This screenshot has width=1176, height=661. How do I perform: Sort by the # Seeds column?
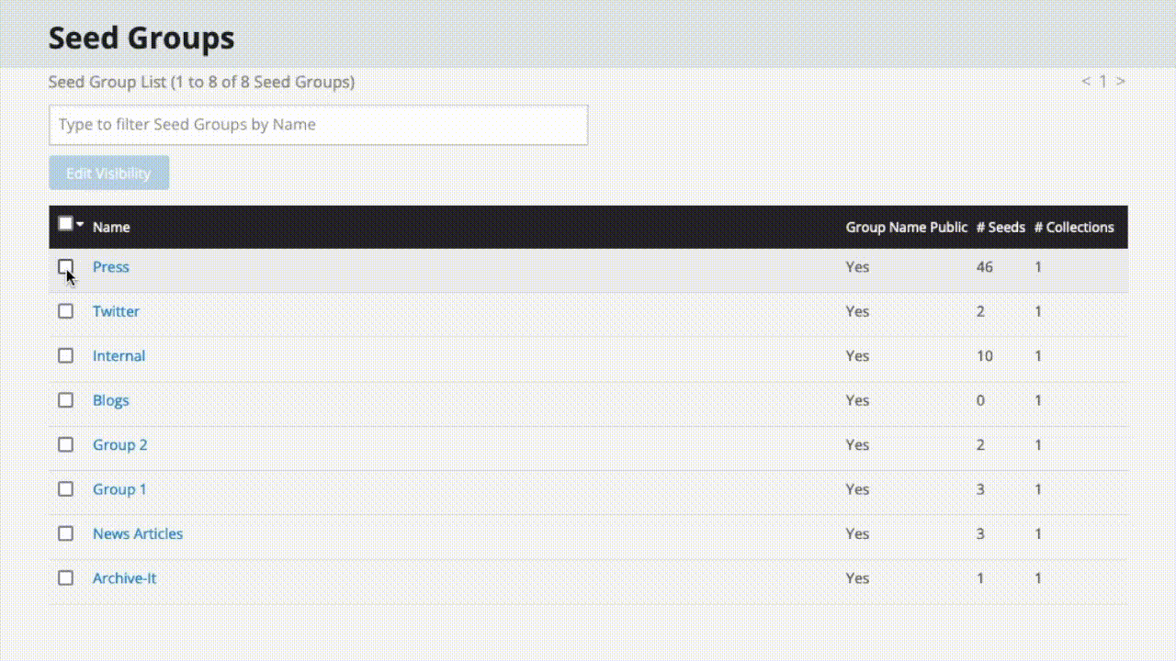click(1000, 228)
